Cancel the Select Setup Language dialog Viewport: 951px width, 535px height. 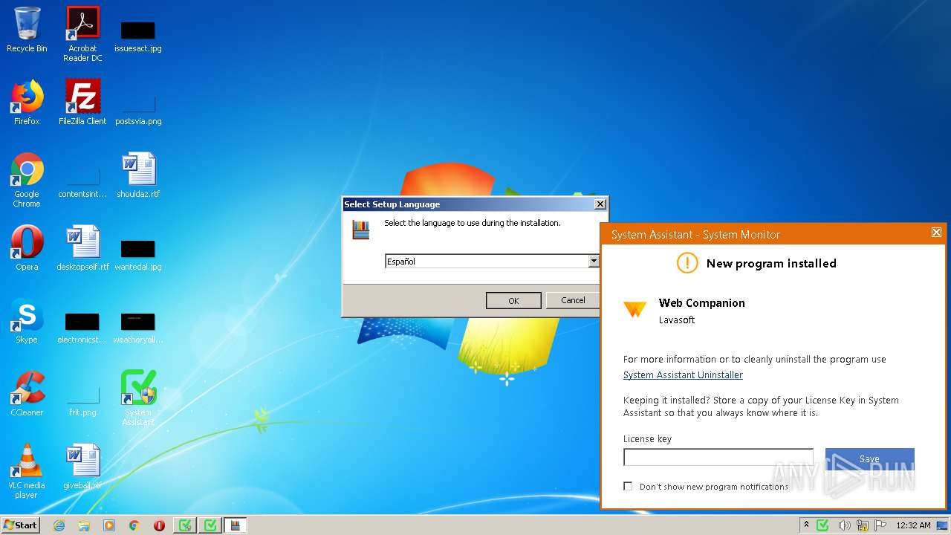573,300
